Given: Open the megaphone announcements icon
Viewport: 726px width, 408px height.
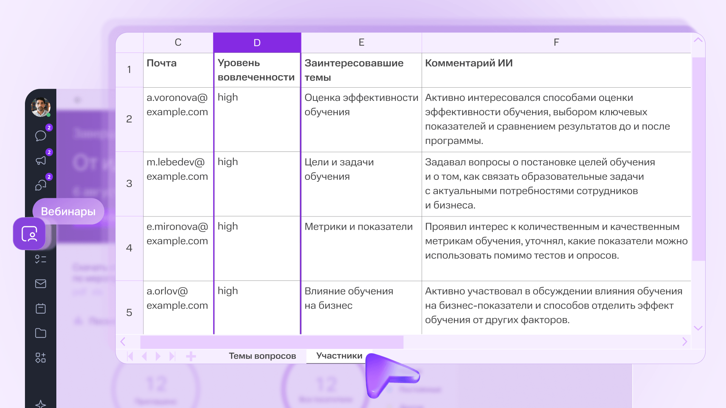Looking at the screenshot, I should [40, 161].
